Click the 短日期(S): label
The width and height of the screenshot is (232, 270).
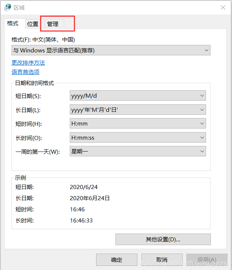[x=28, y=96]
